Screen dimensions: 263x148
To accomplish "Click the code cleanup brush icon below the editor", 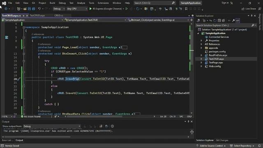I will click(x=55, y=116).
